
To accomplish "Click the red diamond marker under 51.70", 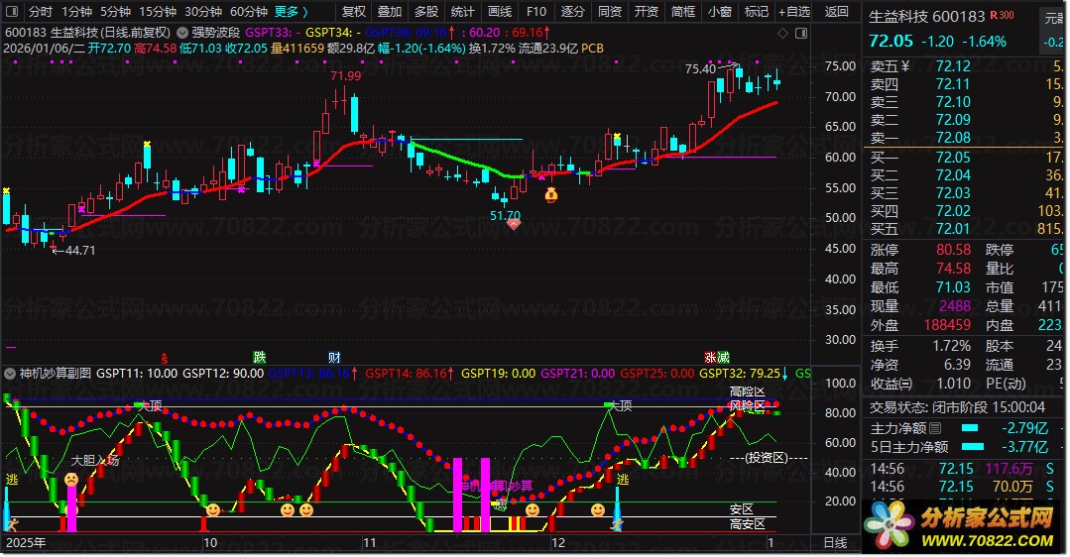I will click(514, 224).
